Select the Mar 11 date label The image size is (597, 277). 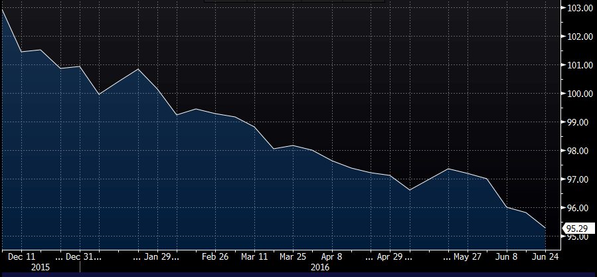pyautogui.click(x=256, y=255)
